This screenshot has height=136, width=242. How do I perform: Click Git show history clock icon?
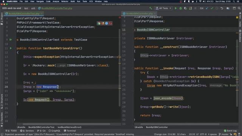(x=217, y=8)
